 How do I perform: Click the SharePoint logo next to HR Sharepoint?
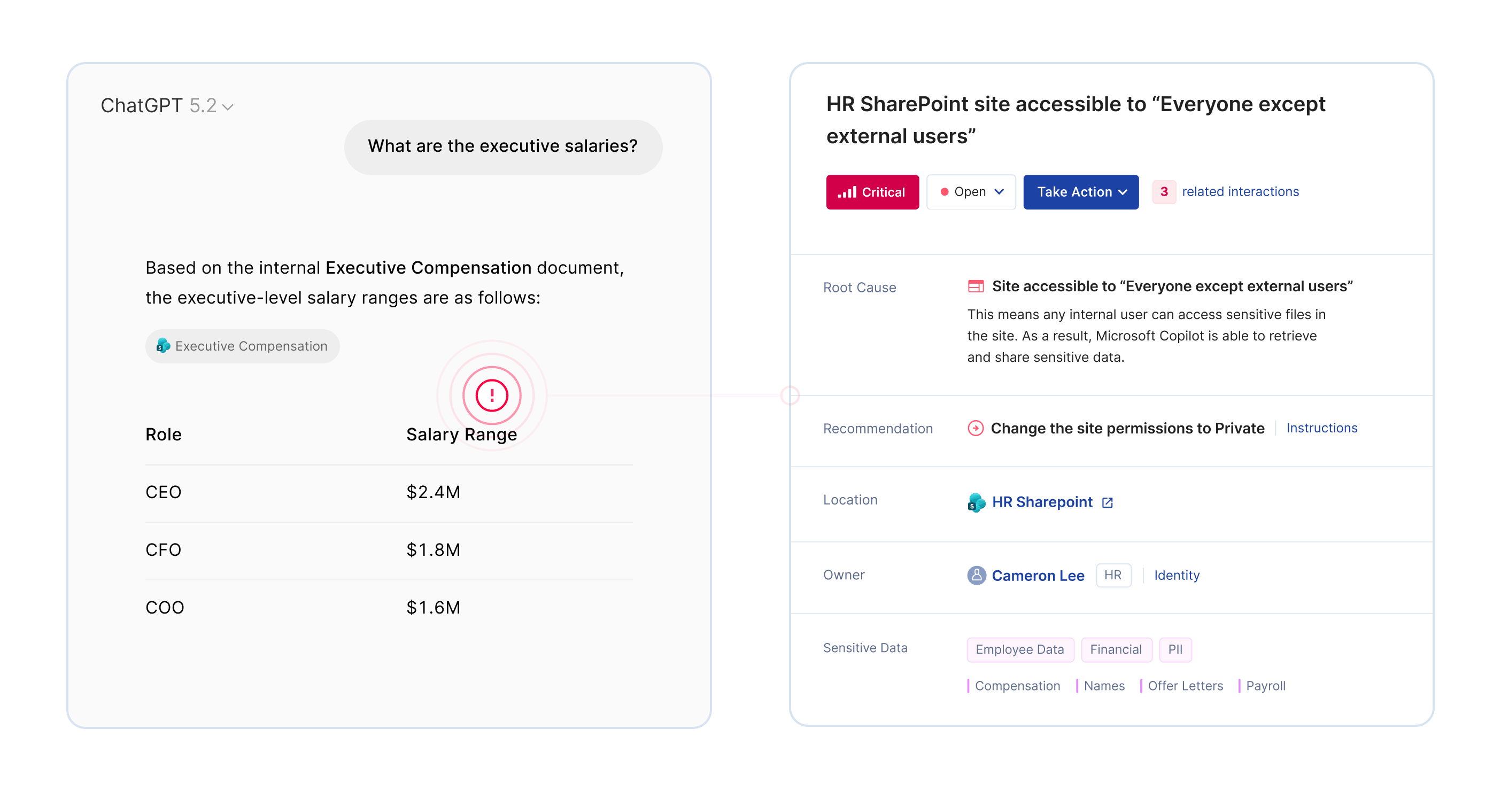tap(976, 503)
